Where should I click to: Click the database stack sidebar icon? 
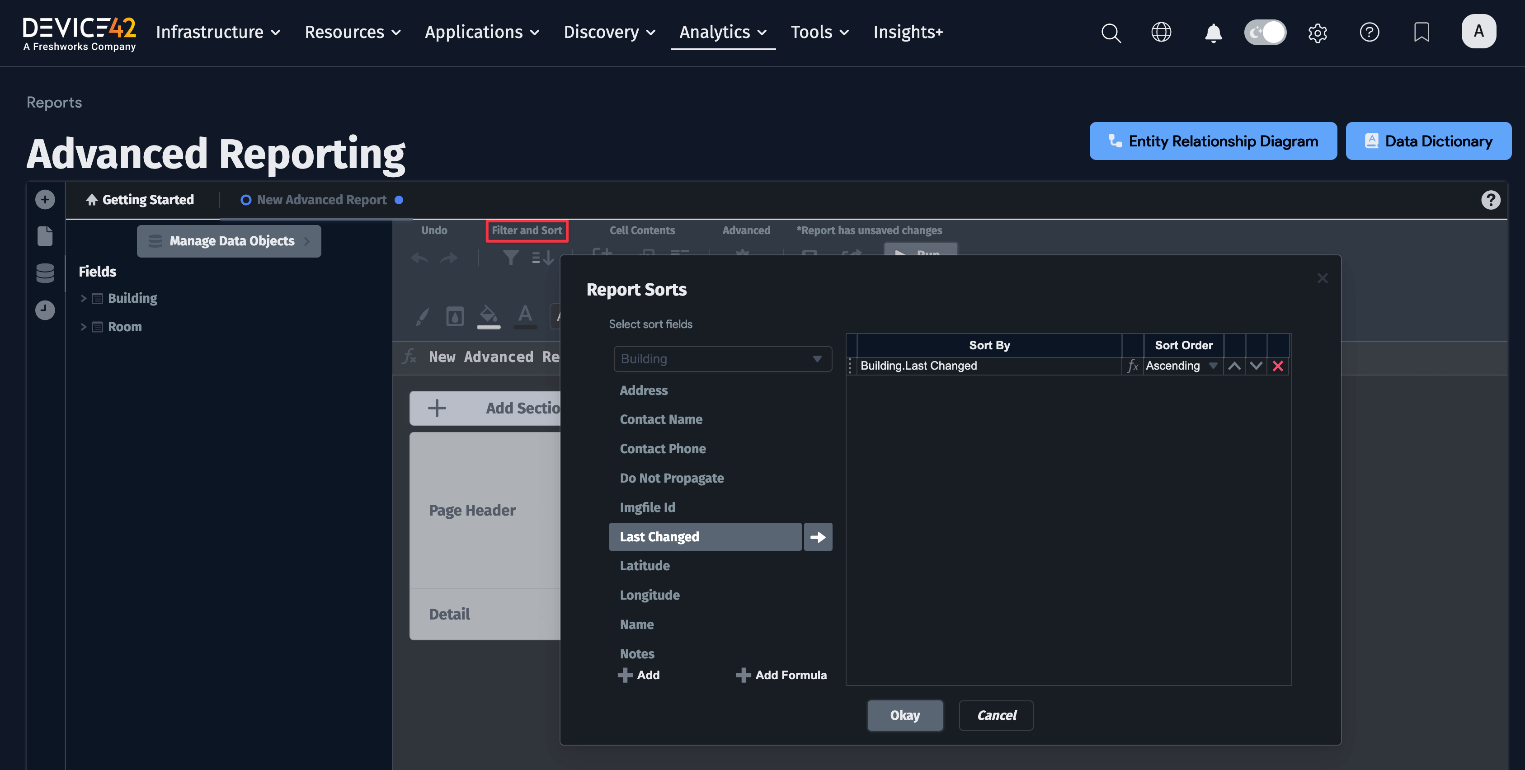pos(45,273)
